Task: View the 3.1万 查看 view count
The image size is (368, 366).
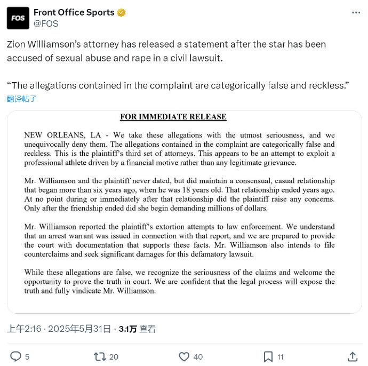Action: coord(137,329)
